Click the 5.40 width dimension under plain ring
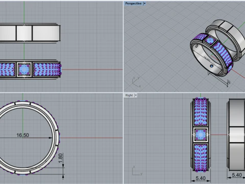This screenshot has height=184, width=245. point(237,175)
